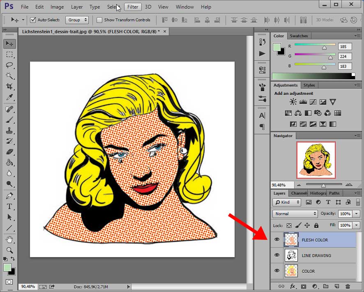Create a new group folder icon

[326, 286]
